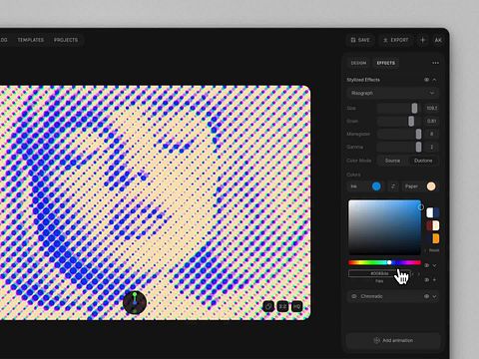Click the first canvas overlay icon button

(268, 306)
